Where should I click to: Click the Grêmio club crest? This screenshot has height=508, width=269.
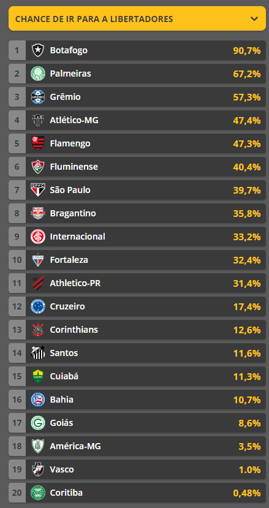38,97
